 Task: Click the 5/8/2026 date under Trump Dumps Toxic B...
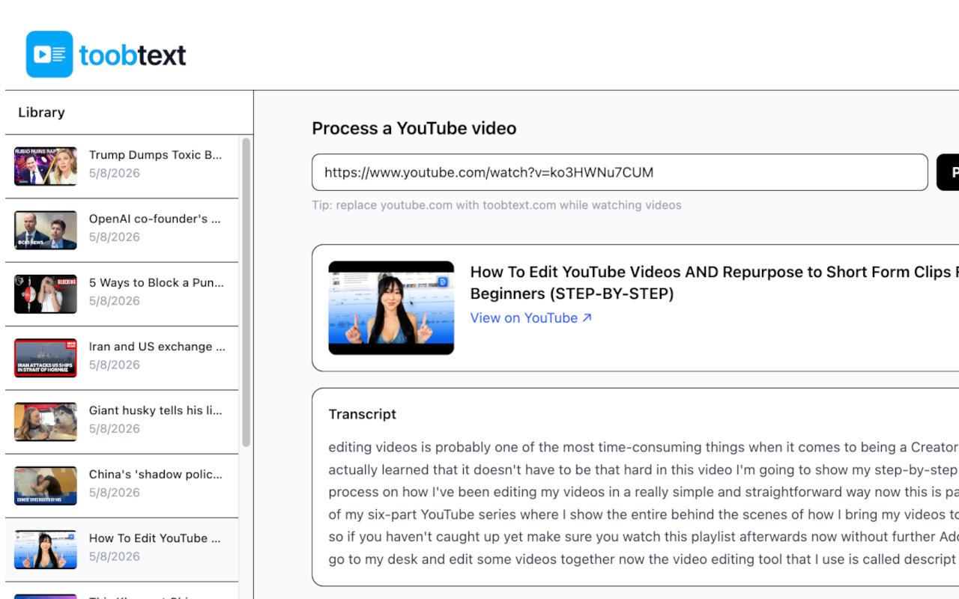tap(115, 174)
